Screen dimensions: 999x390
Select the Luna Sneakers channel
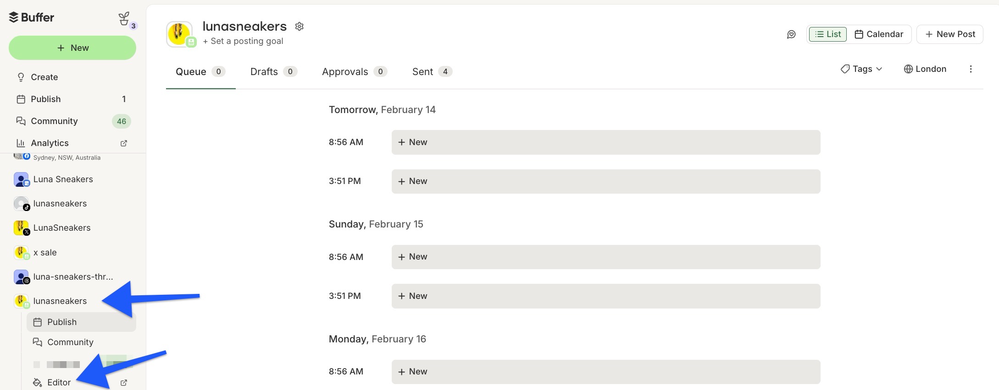pos(63,179)
